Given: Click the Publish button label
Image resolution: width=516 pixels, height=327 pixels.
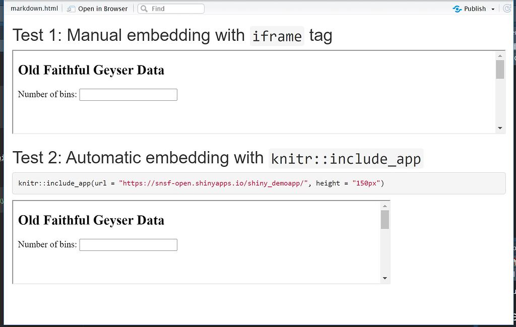Looking at the screenshot, I should 475,9.
